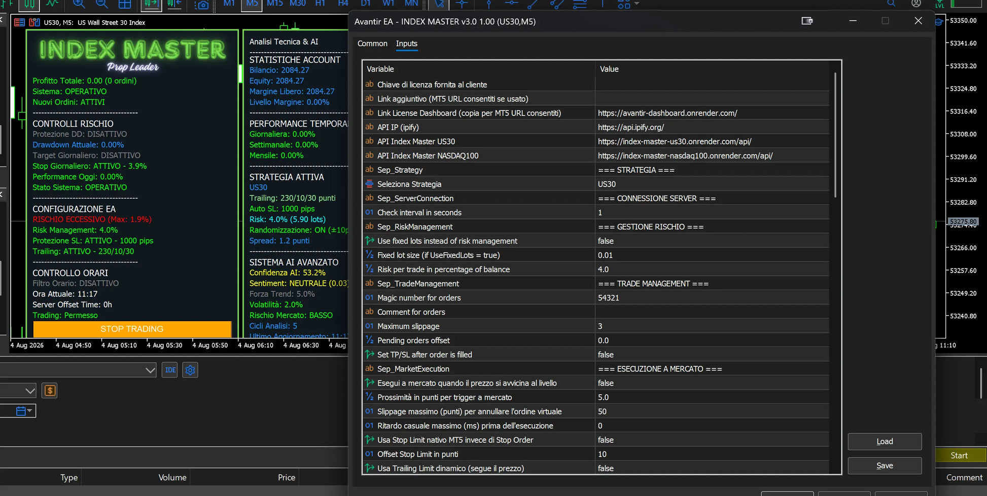987x496 pixels.
Task: Toggle 'Esegui a mercato quando il prezzo' value
Action: (x=712, y=383)
